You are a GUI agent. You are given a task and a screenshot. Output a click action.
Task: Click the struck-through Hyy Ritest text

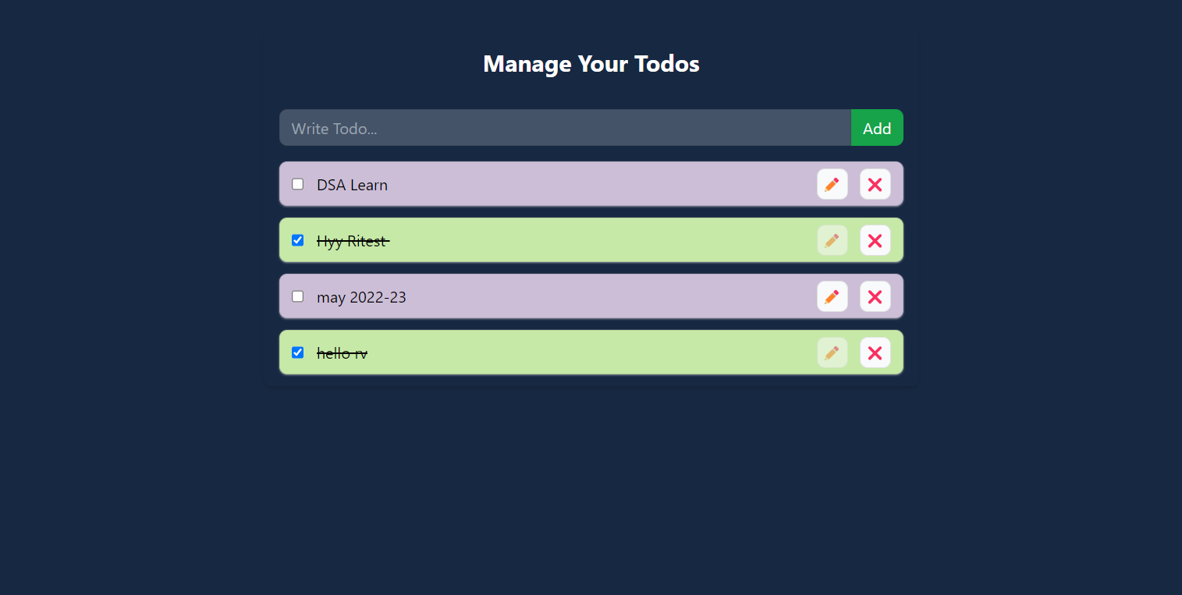tap(353, 242)
